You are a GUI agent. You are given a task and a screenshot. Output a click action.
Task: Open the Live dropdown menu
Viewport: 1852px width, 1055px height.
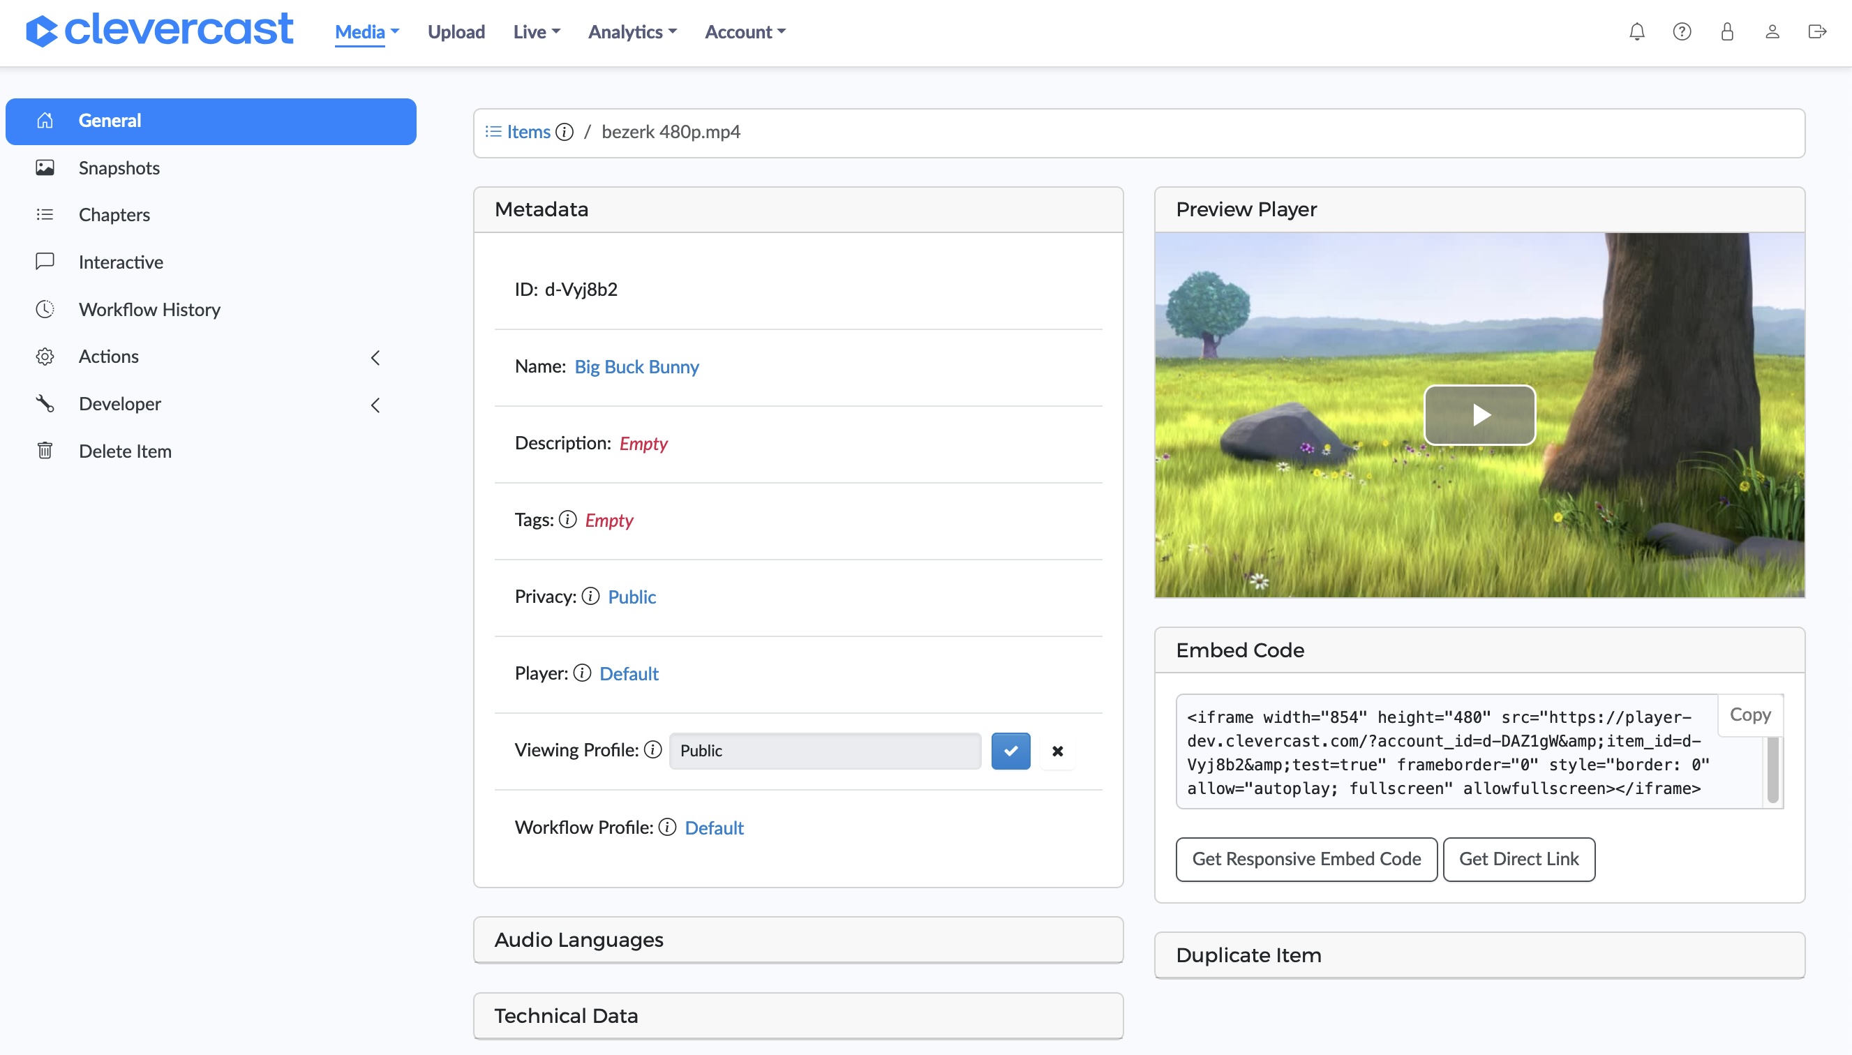[537, 32]
